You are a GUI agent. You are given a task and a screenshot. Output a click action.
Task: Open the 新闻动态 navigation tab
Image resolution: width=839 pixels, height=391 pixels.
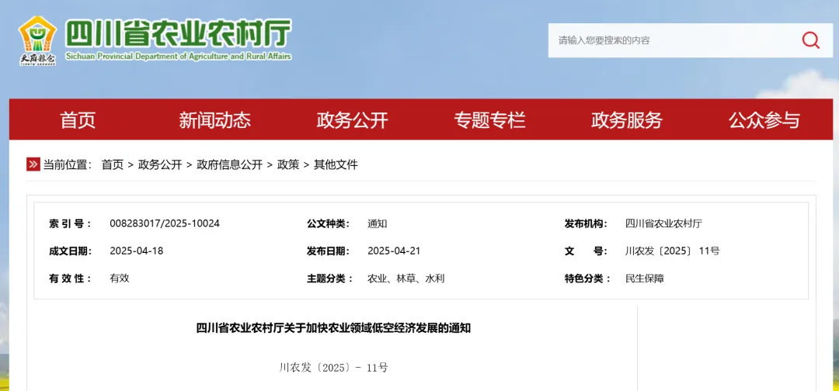[214, 120]
